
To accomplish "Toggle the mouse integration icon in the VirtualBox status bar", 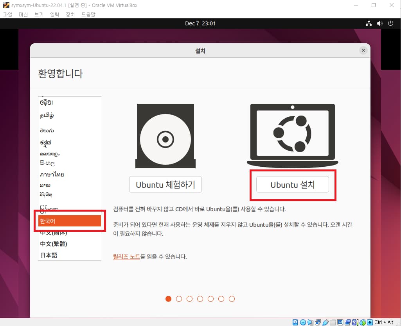I will [363, 322].
